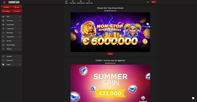Image resolution: width=197 pixels, height=102 pixels.
Task: Select News And Blog in sidebar
Action: [11, 45]
